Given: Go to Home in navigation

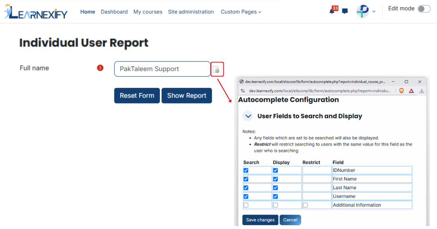Looking at the screenshot, I should pyautogui.click(x=87, y=12).
